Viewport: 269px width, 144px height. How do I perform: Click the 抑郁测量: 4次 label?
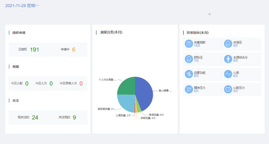coord(148,118)
